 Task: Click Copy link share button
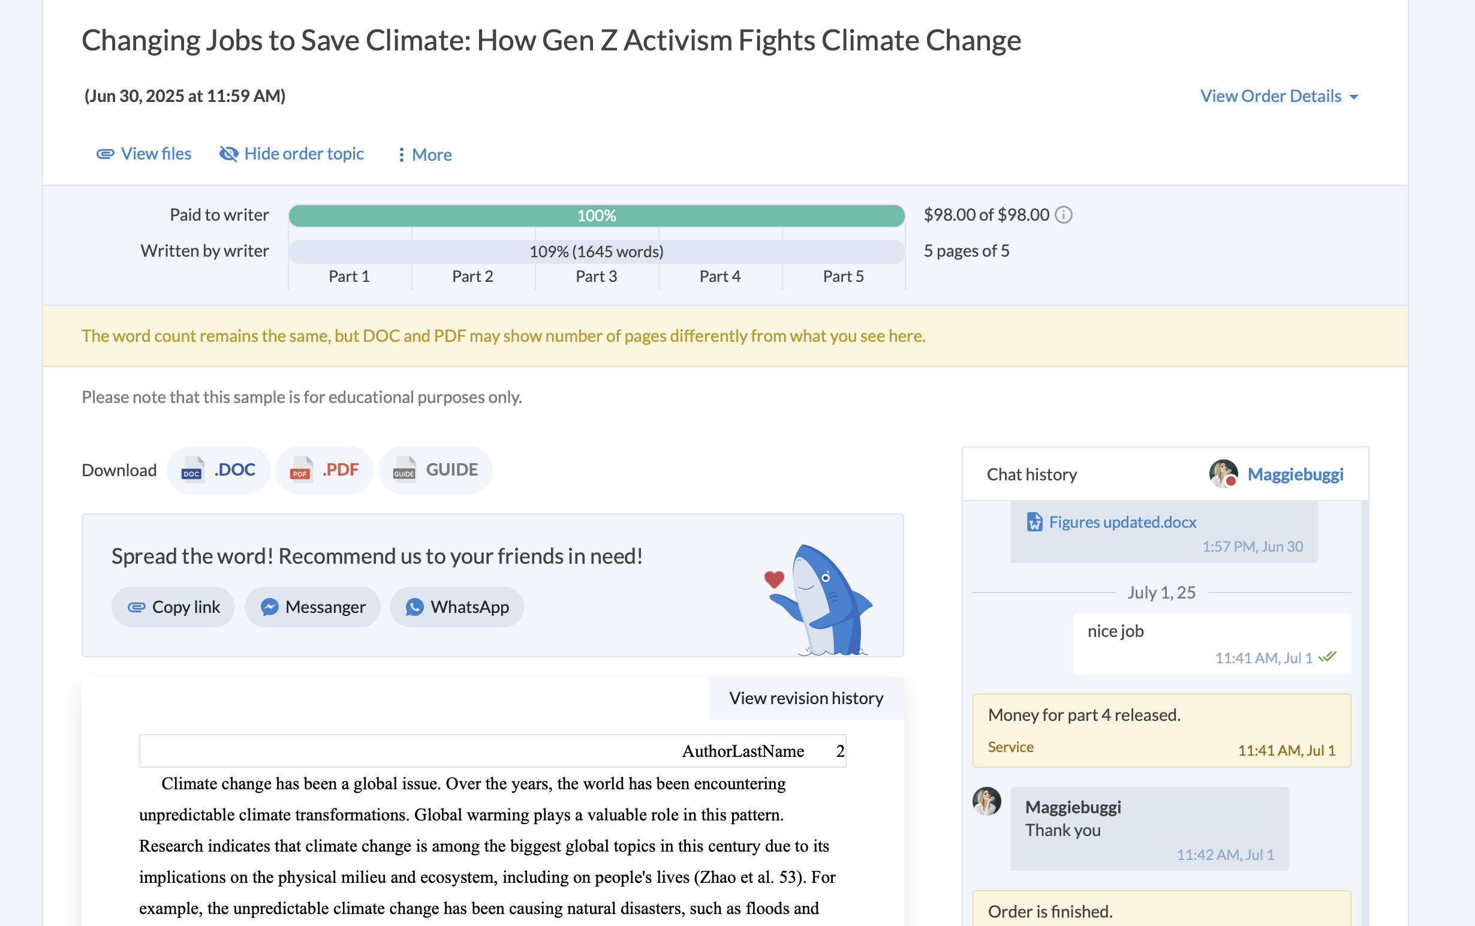(x=173, y=607)
